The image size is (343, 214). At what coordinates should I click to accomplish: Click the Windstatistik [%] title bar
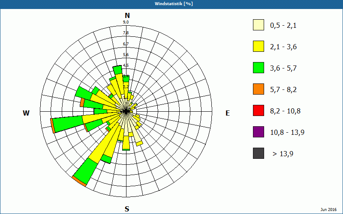pos(171,4)
